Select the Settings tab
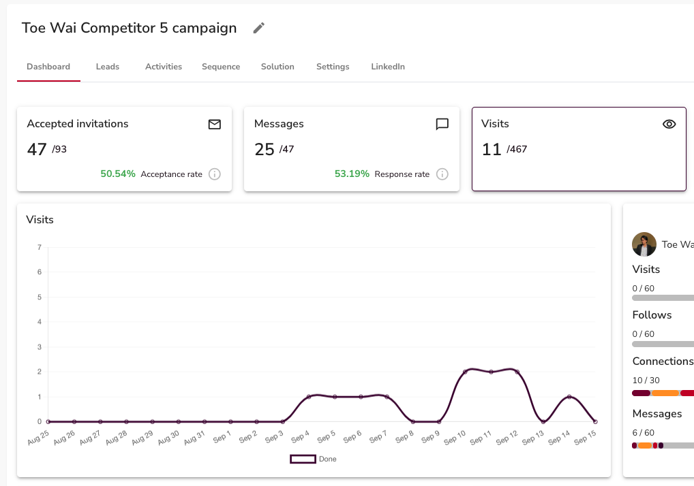The width and height of the screenshot is (694, 486). coord(333,67)
